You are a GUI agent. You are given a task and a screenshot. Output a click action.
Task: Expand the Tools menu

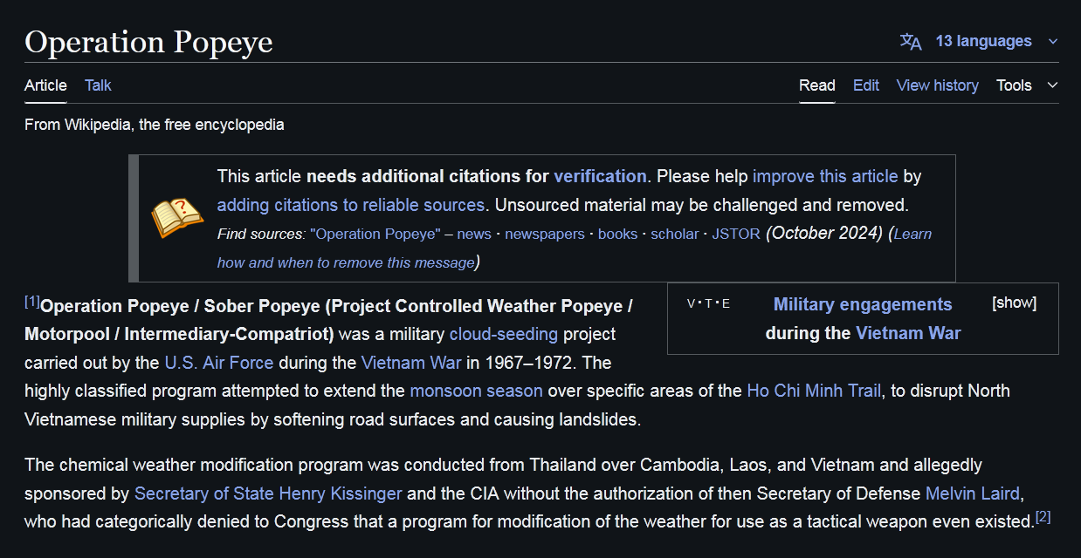click(1027, 85)
